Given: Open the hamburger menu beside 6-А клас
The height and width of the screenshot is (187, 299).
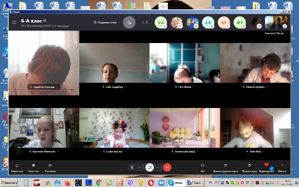Looking at the screenshot, I should click(x=14, y=22).
